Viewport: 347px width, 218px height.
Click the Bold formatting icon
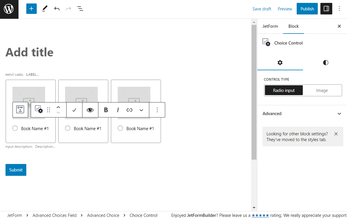tap(106, 110)
